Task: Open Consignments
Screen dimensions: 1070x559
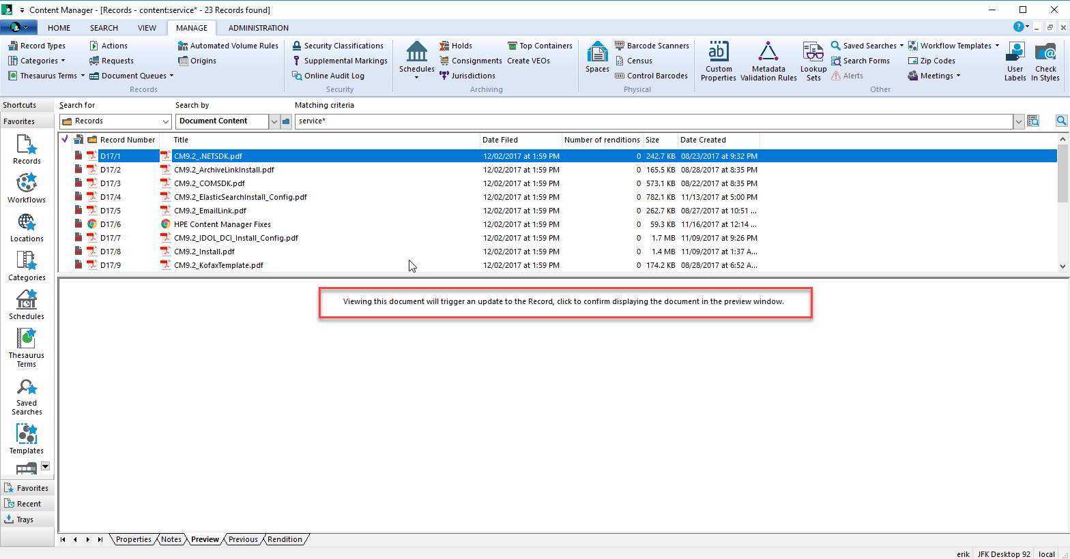Action: pyautogui.click(x=471, y=61)
